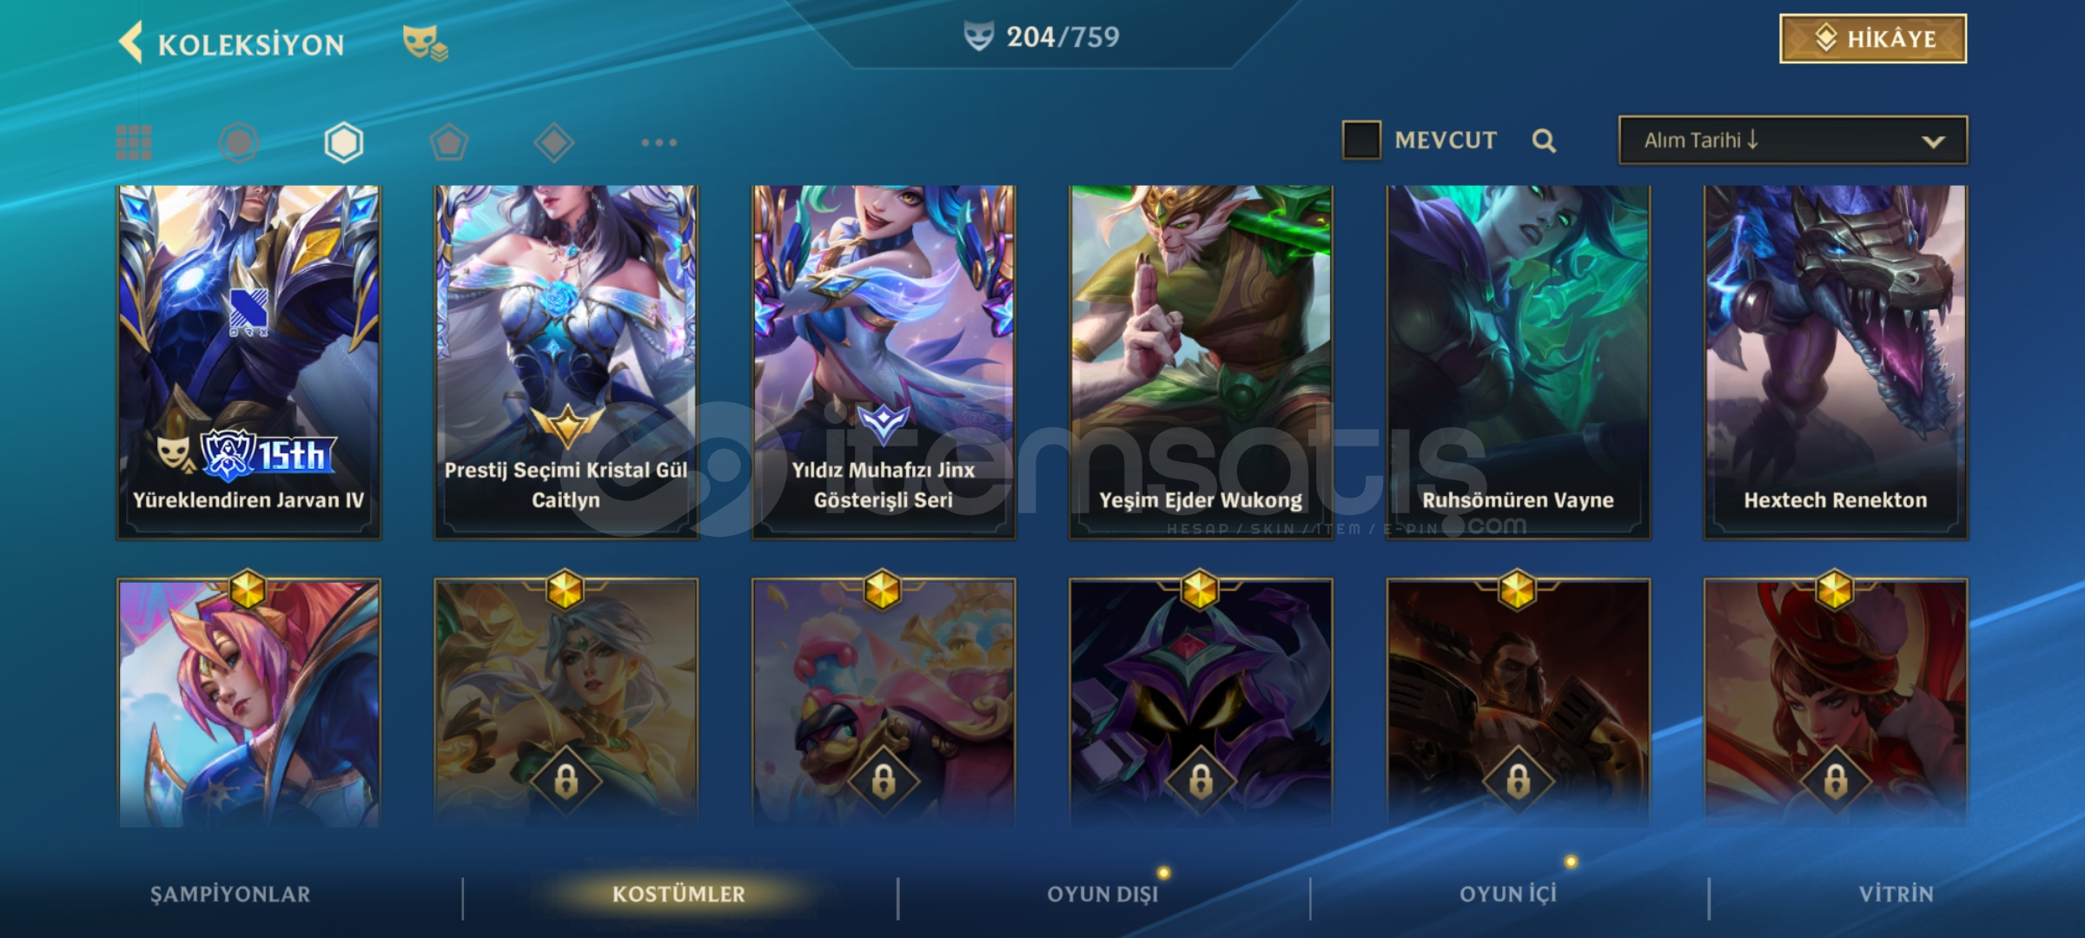Open the Oyun İçi tab
2085x938 pixels.
[1508, 895]
